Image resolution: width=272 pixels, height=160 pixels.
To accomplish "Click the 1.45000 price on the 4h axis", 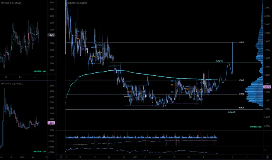I will pyautogui.click(x=51, y=9).
